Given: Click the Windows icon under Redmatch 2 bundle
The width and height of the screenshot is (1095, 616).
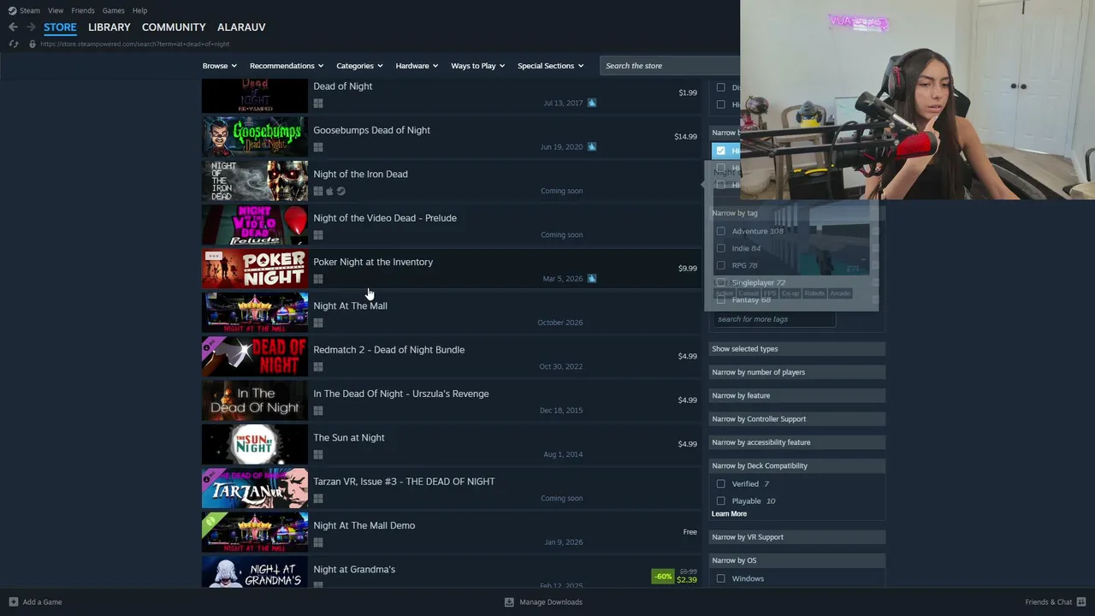Looking at the screenshot, I should point(318,367).
